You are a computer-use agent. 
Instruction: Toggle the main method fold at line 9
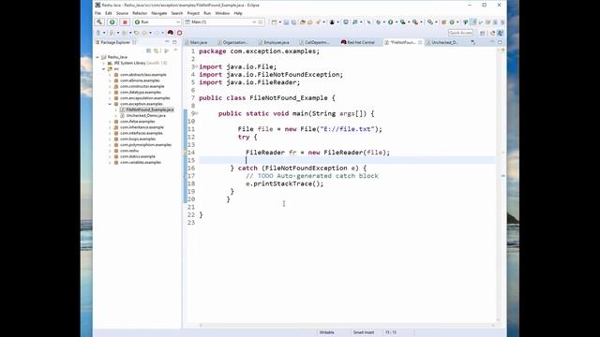197,113
